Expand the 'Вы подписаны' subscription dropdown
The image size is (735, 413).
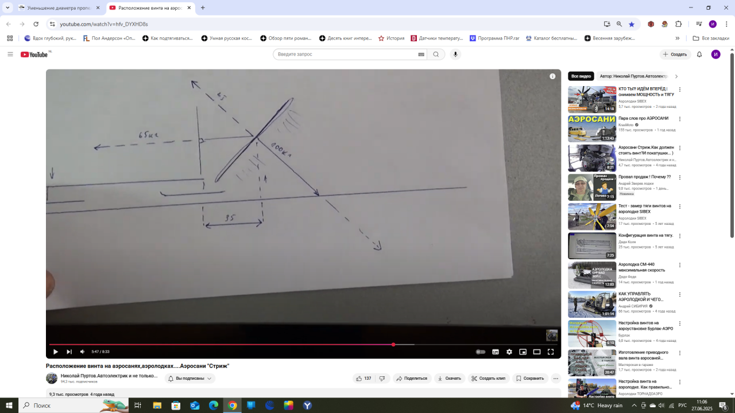[190, 379]
